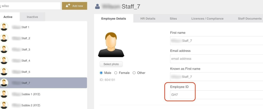Click the Staff 1 avatar icon

(x=4, y=27)
